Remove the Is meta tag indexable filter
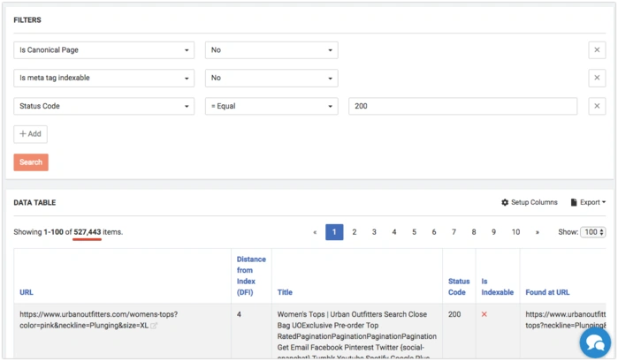This screenshot has width=618, height=361. point(598,79)
